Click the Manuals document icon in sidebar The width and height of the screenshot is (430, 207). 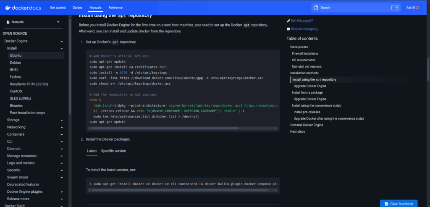coord(8,22)
